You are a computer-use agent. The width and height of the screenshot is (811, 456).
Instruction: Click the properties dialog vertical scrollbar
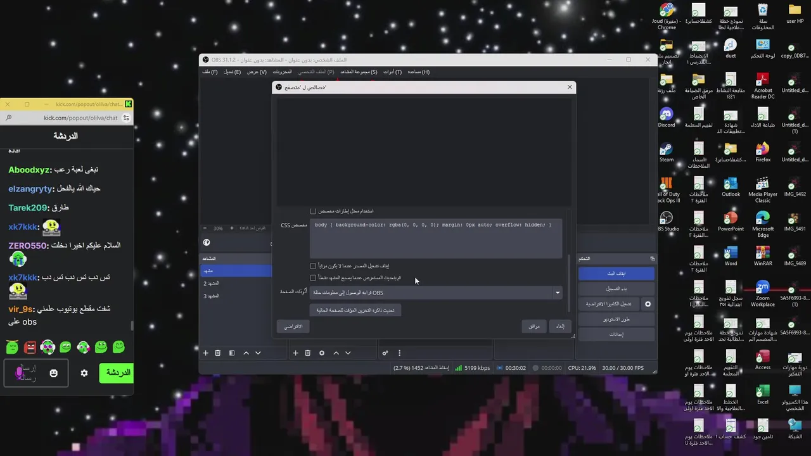tap(570, 282)
